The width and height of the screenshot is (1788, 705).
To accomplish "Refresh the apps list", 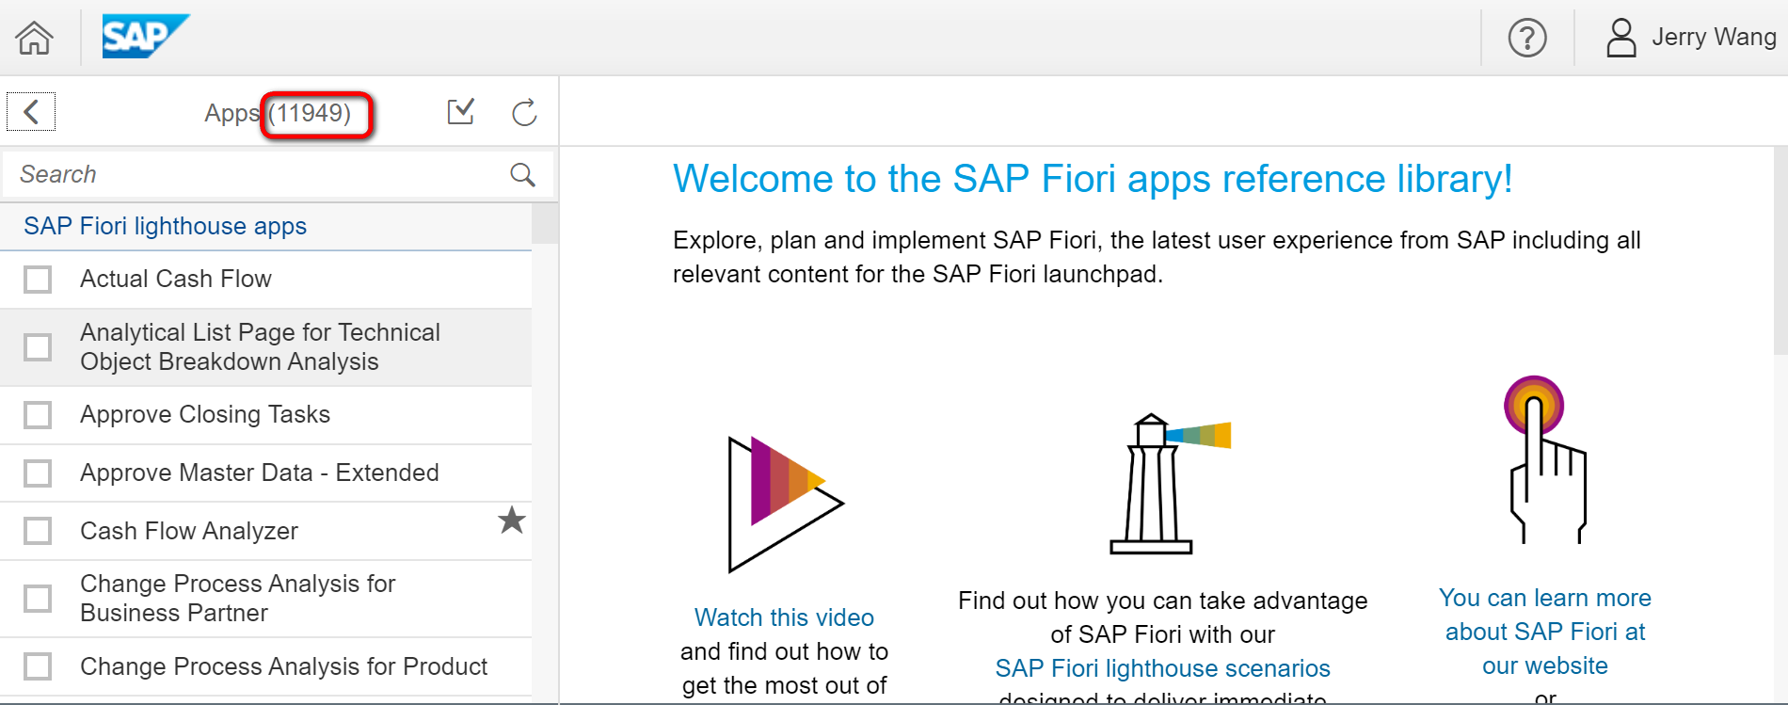I will click(x=524, y=112).
